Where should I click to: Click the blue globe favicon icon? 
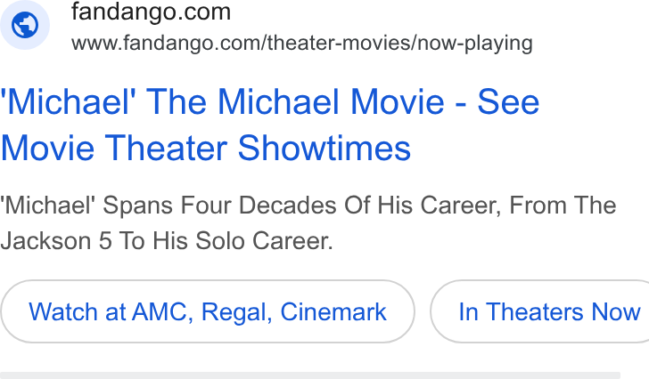pos(24,25)
